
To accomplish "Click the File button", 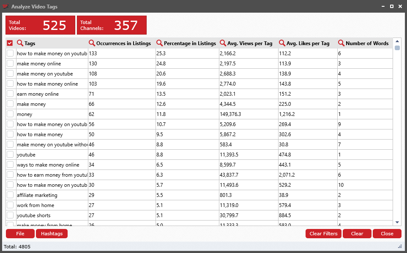I will (x=19, y=234).
